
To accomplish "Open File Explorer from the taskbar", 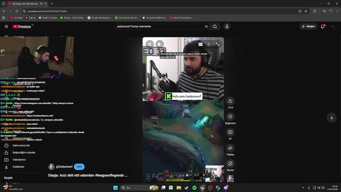I will point(179,188).
